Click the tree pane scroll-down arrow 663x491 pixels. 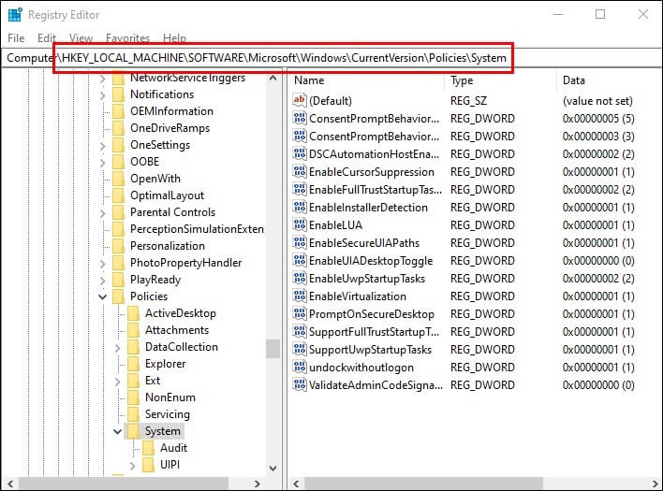tap(273, 468)
